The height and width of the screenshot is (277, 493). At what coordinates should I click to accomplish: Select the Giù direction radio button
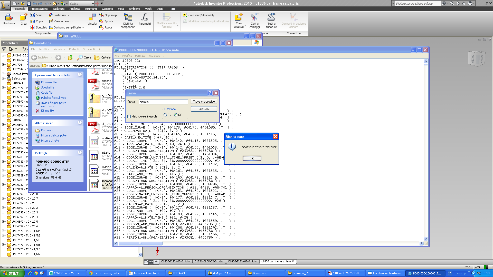coord(176,115)
